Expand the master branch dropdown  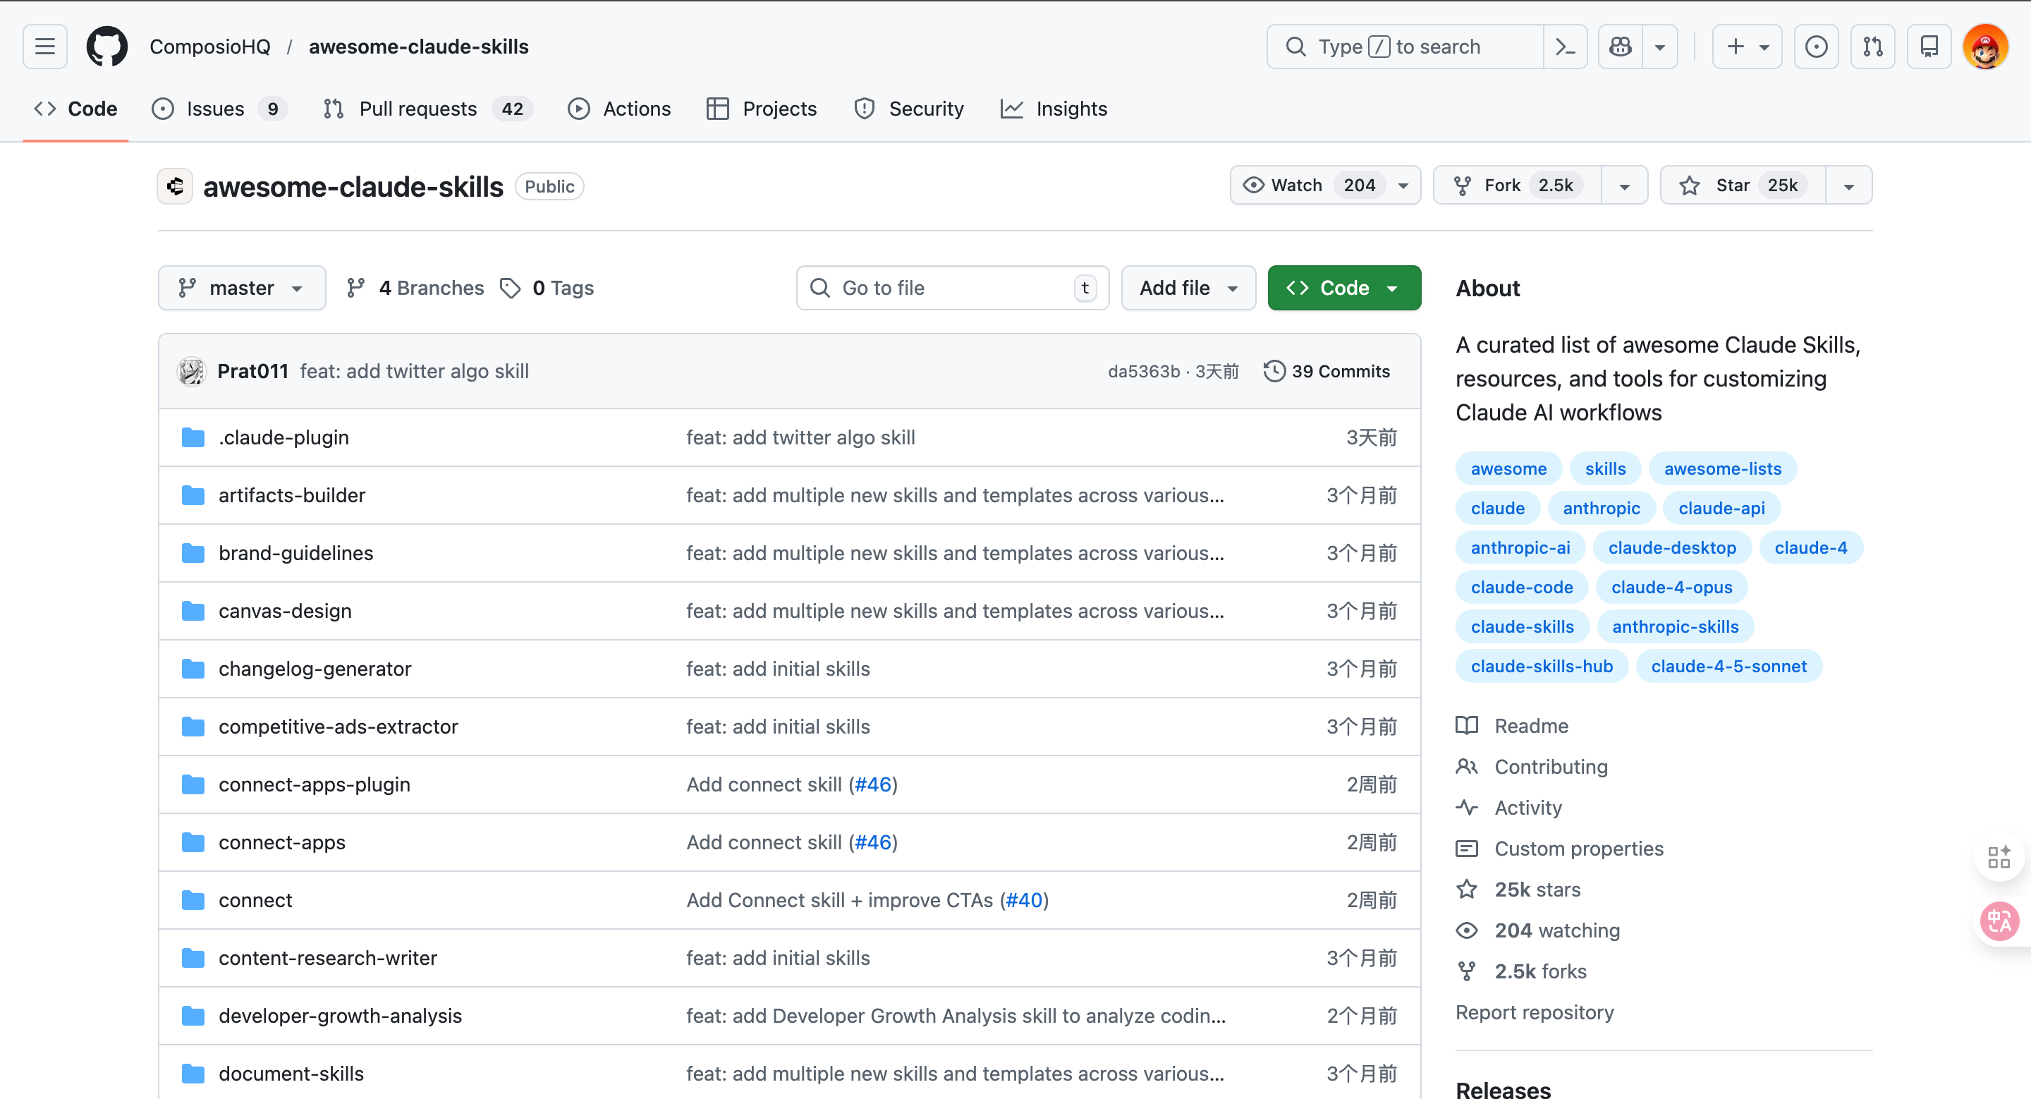click(241, 288)
